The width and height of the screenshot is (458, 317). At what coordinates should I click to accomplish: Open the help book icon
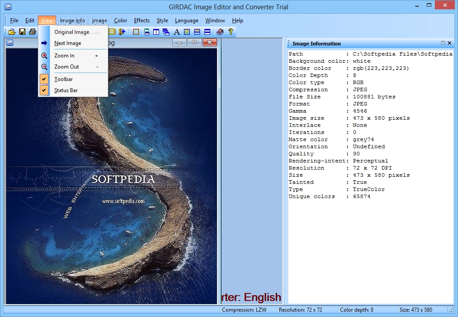(220, 32)
